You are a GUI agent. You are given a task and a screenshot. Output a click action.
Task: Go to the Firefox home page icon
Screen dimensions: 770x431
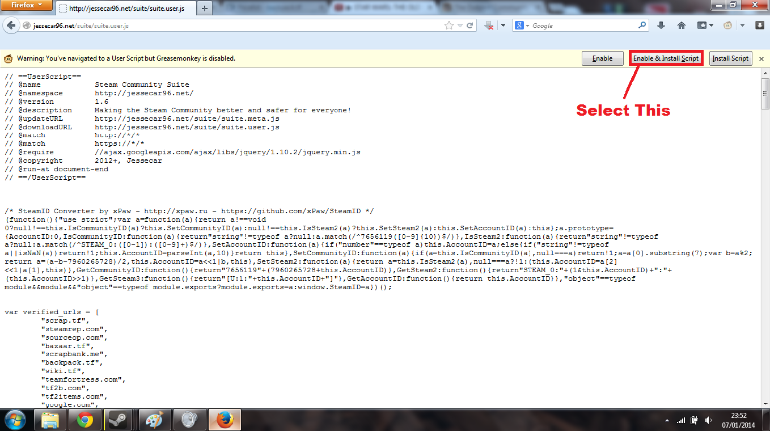click(682, 26)
